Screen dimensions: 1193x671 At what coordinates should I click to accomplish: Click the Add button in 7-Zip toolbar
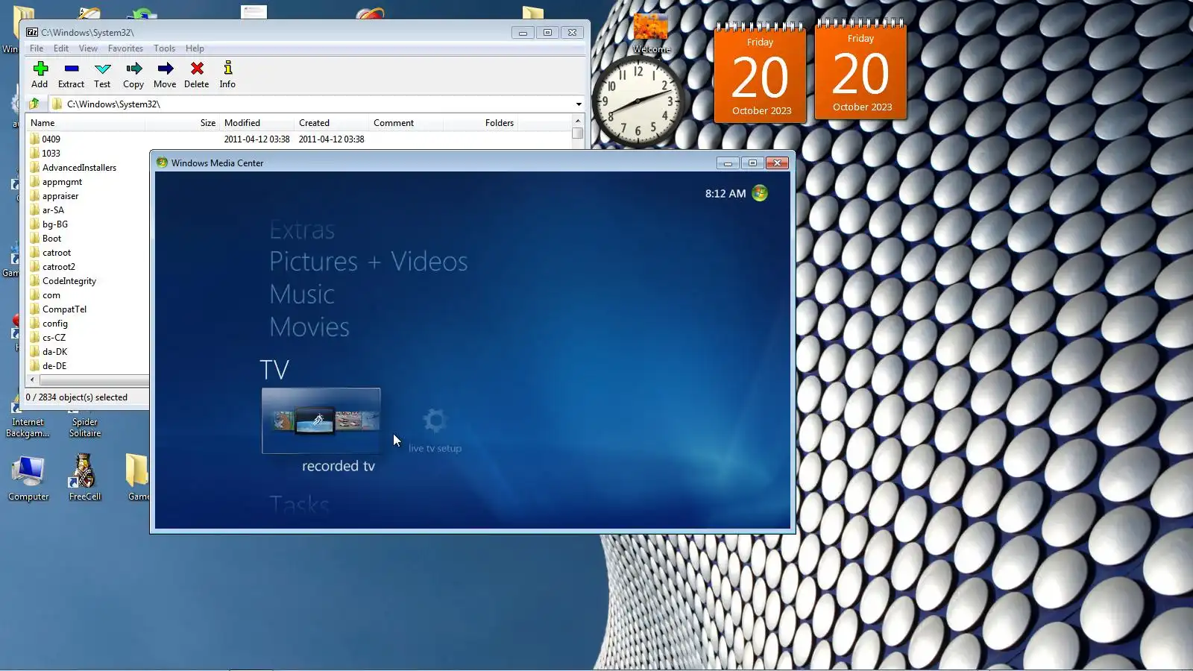(x=40, y=75)
